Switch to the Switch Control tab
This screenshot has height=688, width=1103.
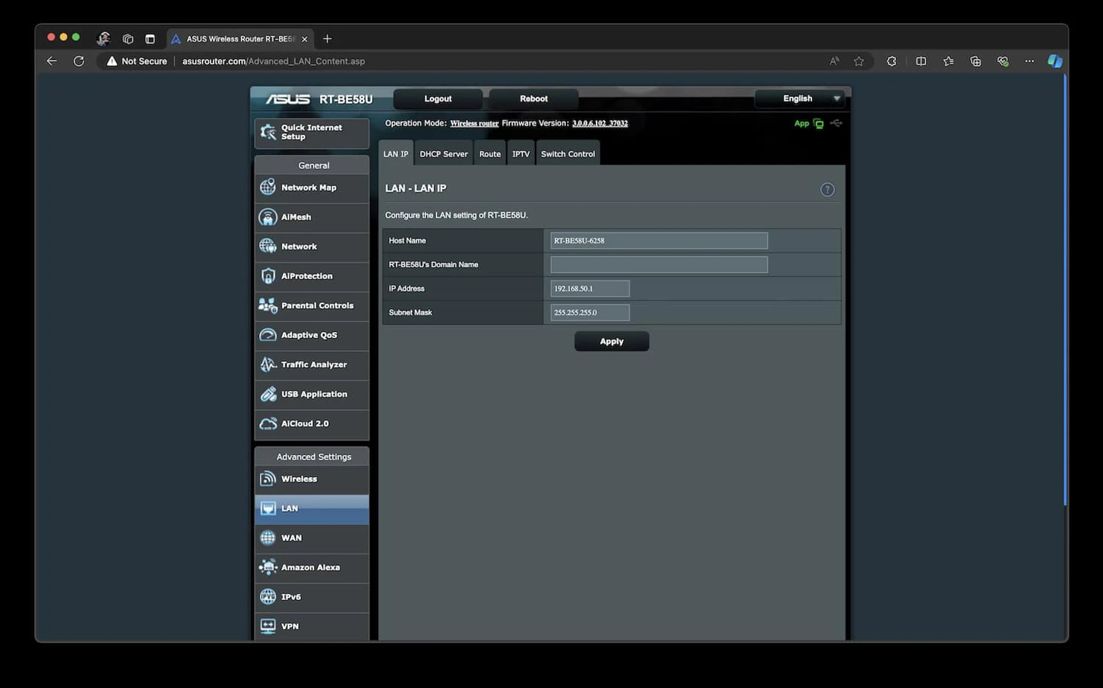(x=568, y=153)
